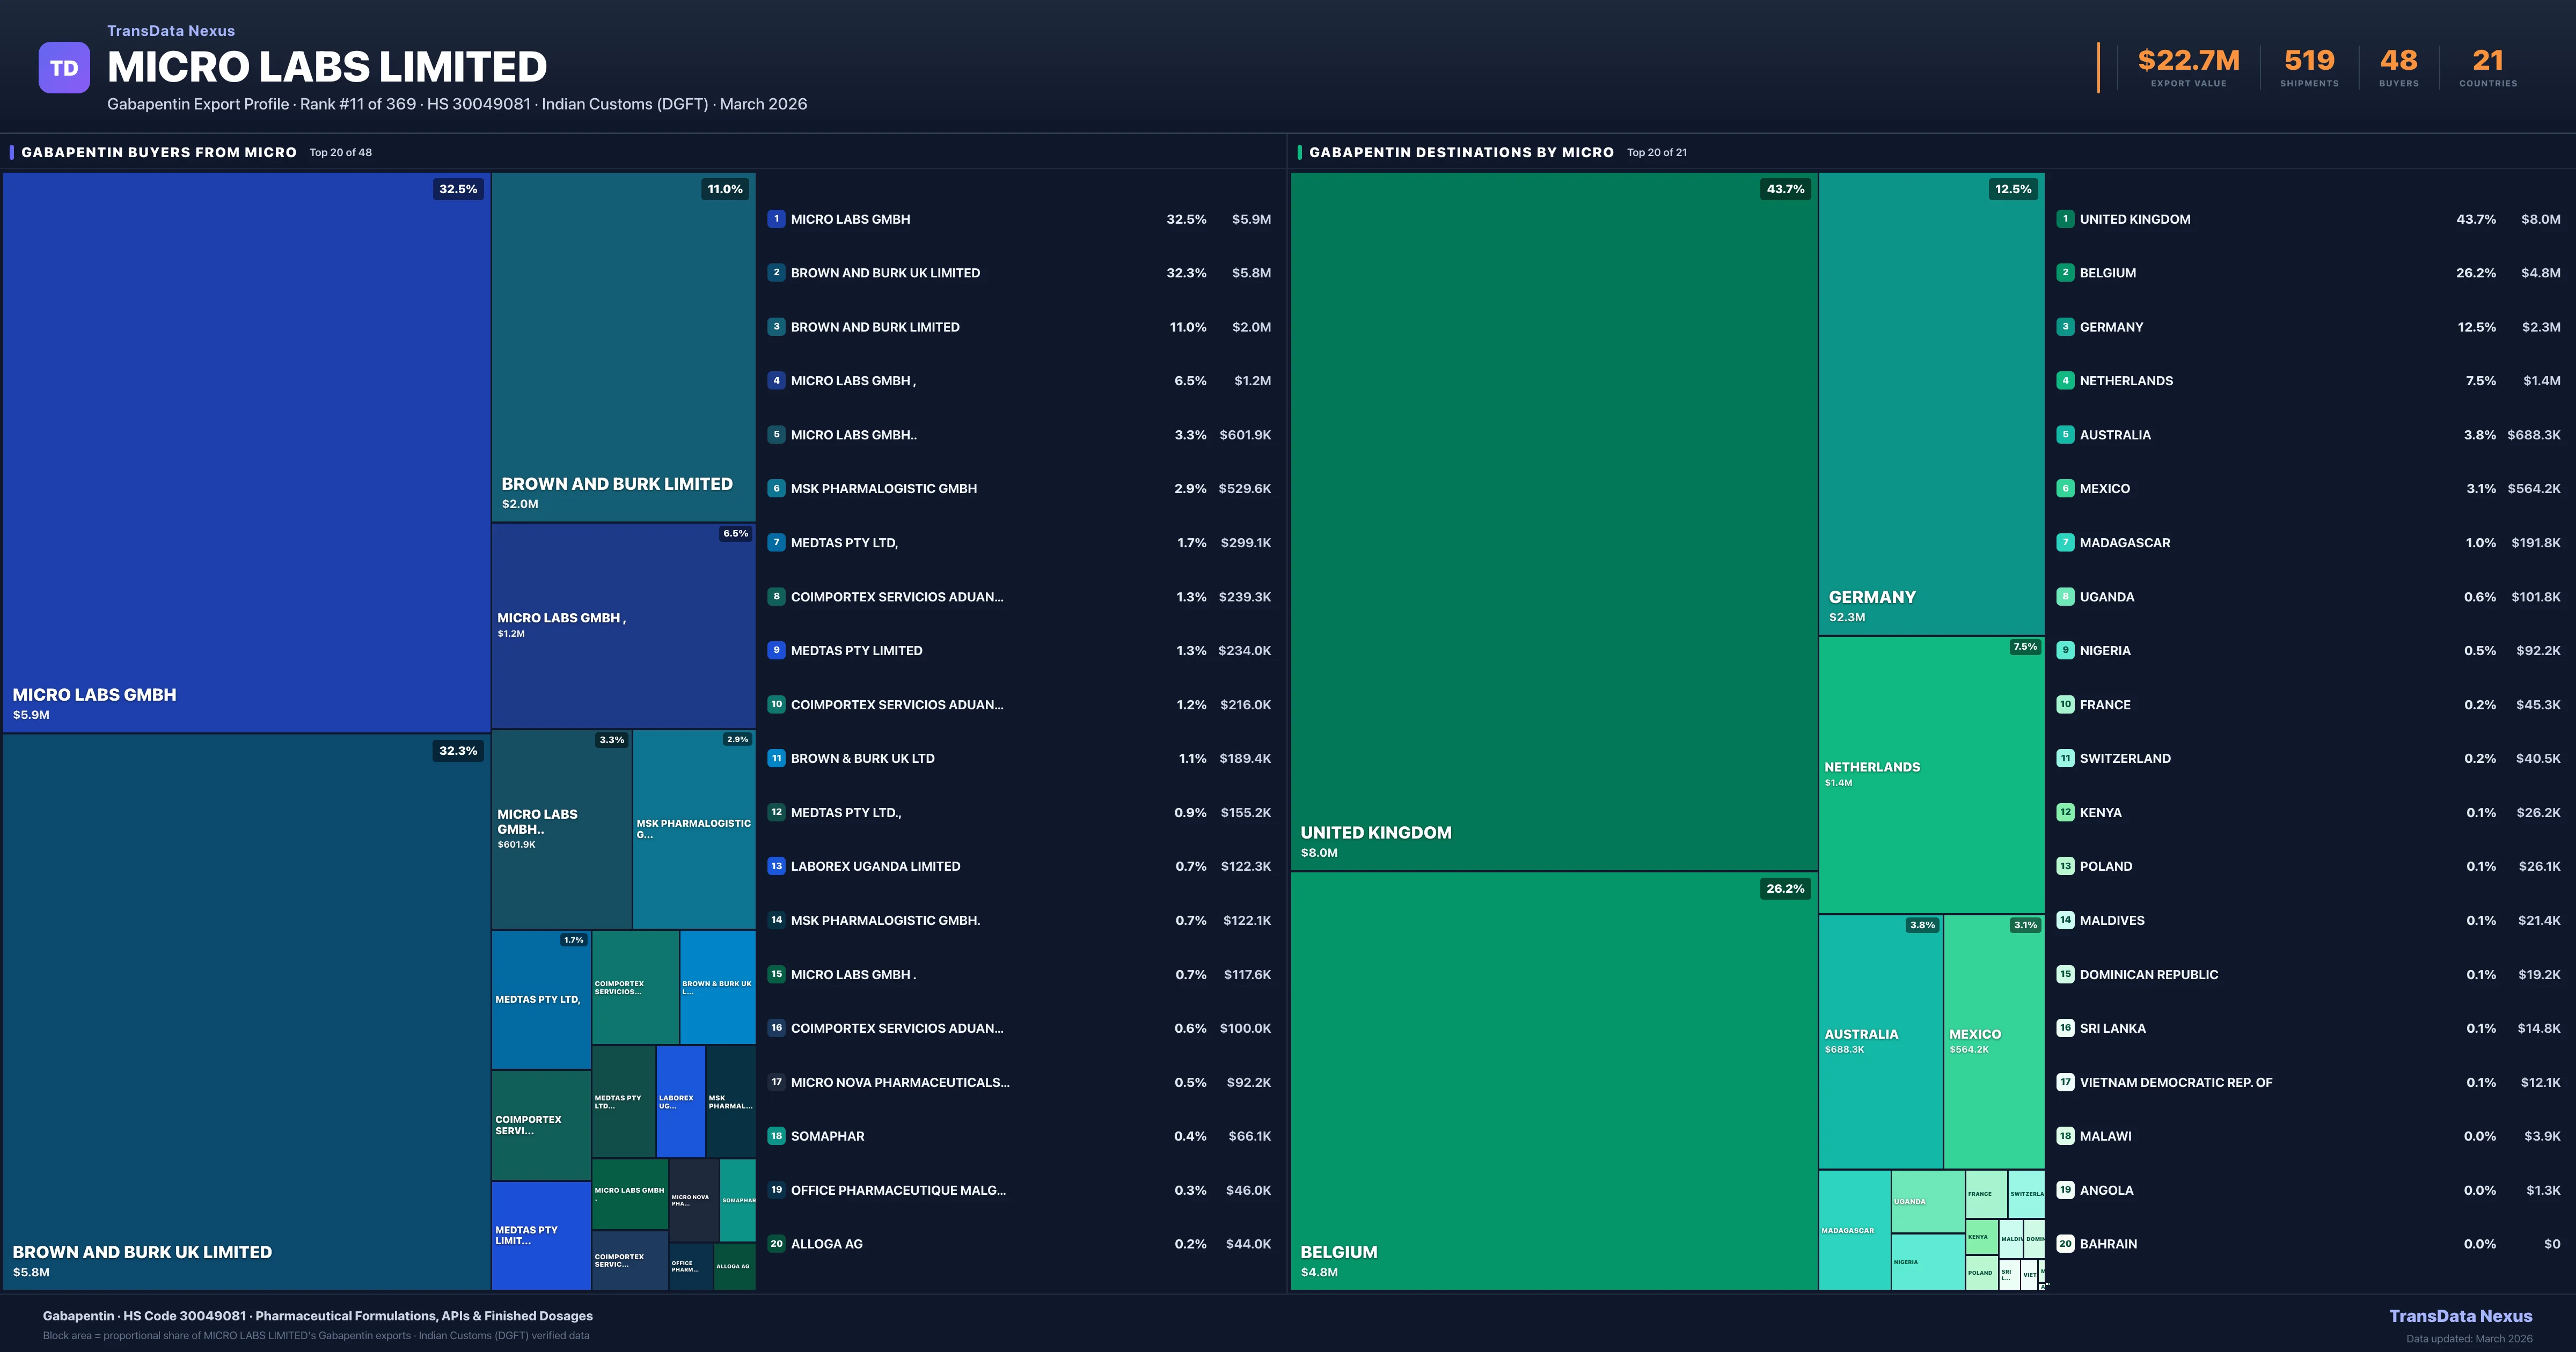Click badge 20 beside ALLOGA AG
Image resolution: width=2576 pixels, height=1352 pixels.
776,1243
